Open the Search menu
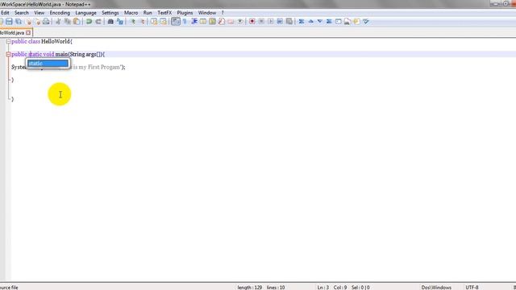This screenshot has width=516, height=290. coord(22,13)
